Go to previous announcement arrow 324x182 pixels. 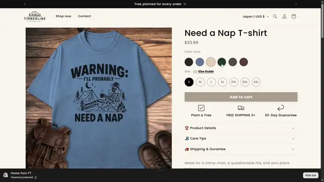[x=25, y=4]
